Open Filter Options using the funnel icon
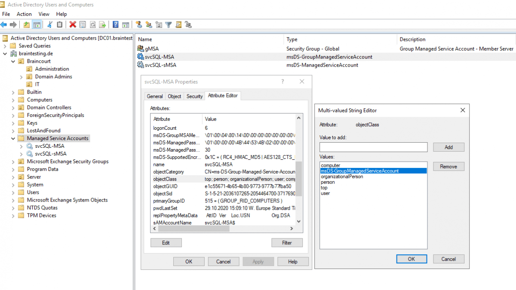The image size is (516, 290). [169, 24]
